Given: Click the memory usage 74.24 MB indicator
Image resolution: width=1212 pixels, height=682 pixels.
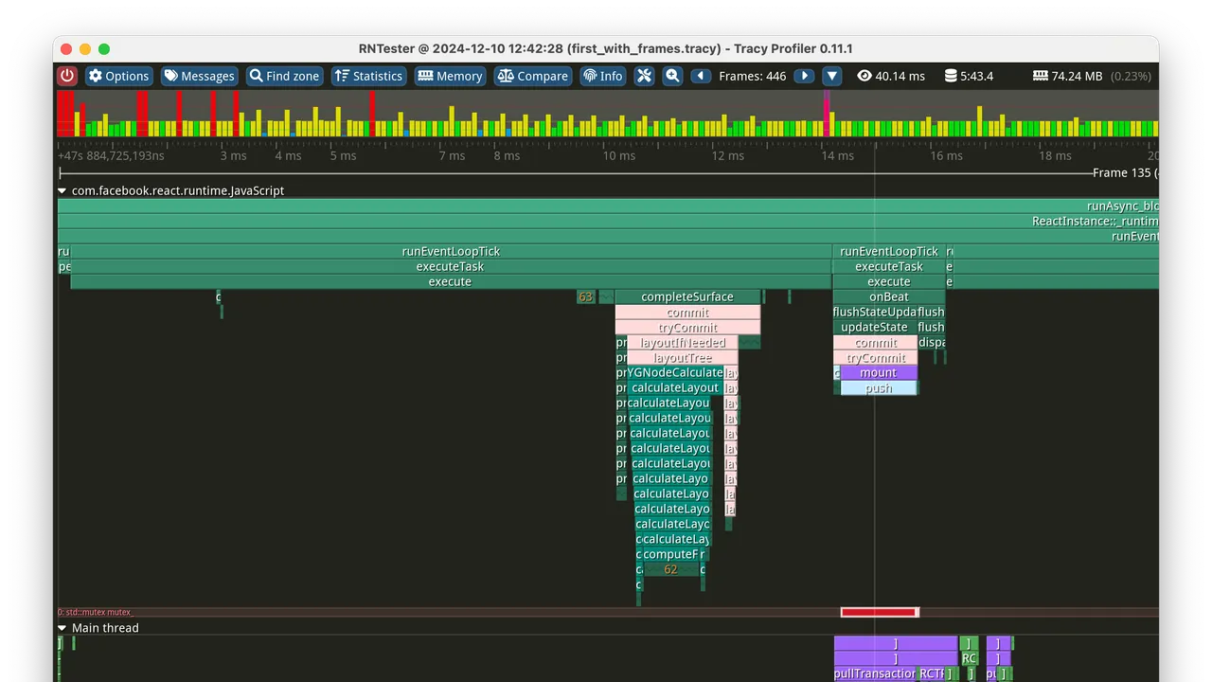Looking at the screenshot, I should tap(1067, 76).
